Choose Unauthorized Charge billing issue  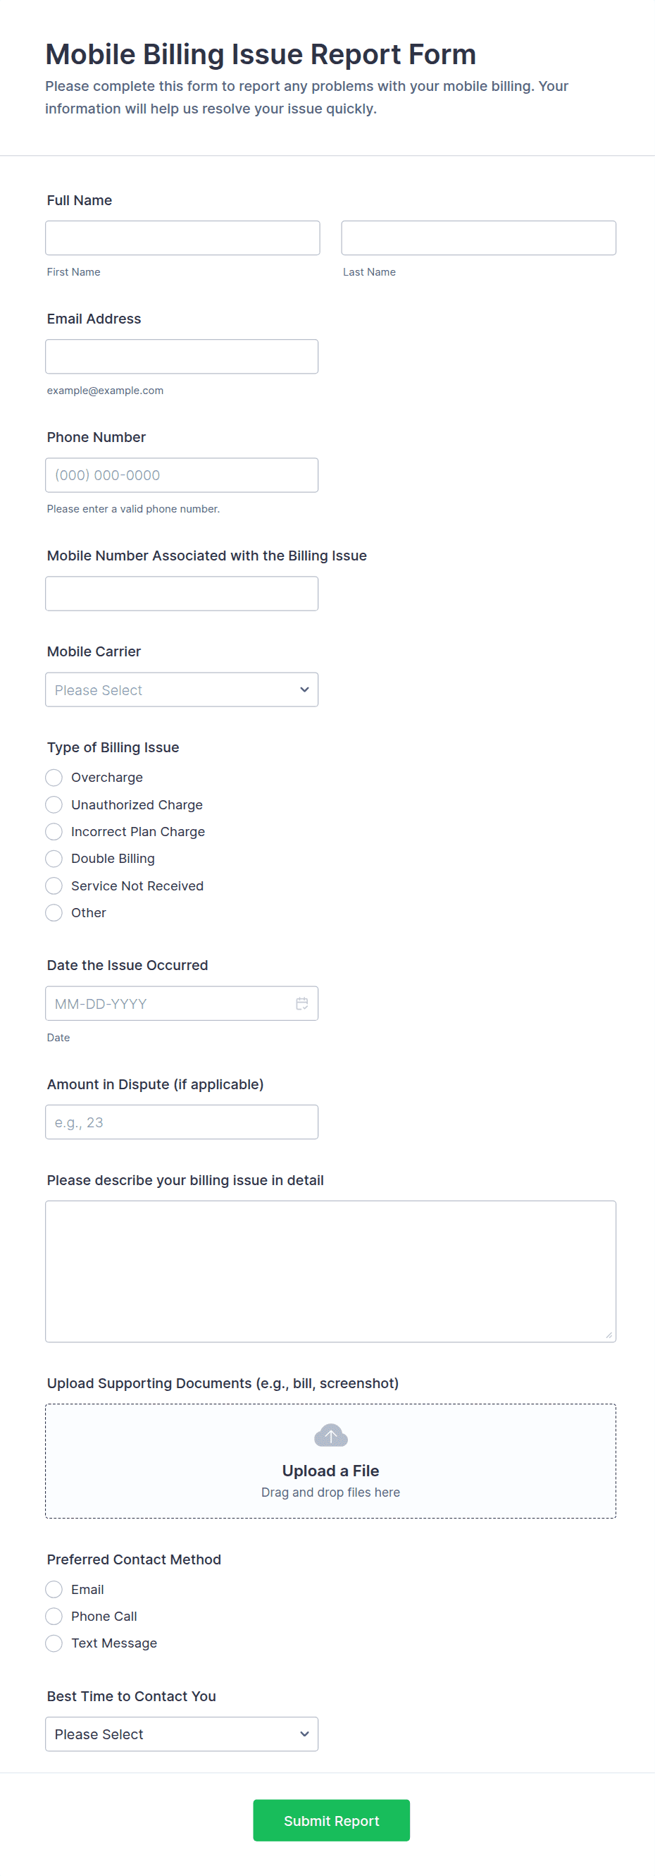(54, 804)
